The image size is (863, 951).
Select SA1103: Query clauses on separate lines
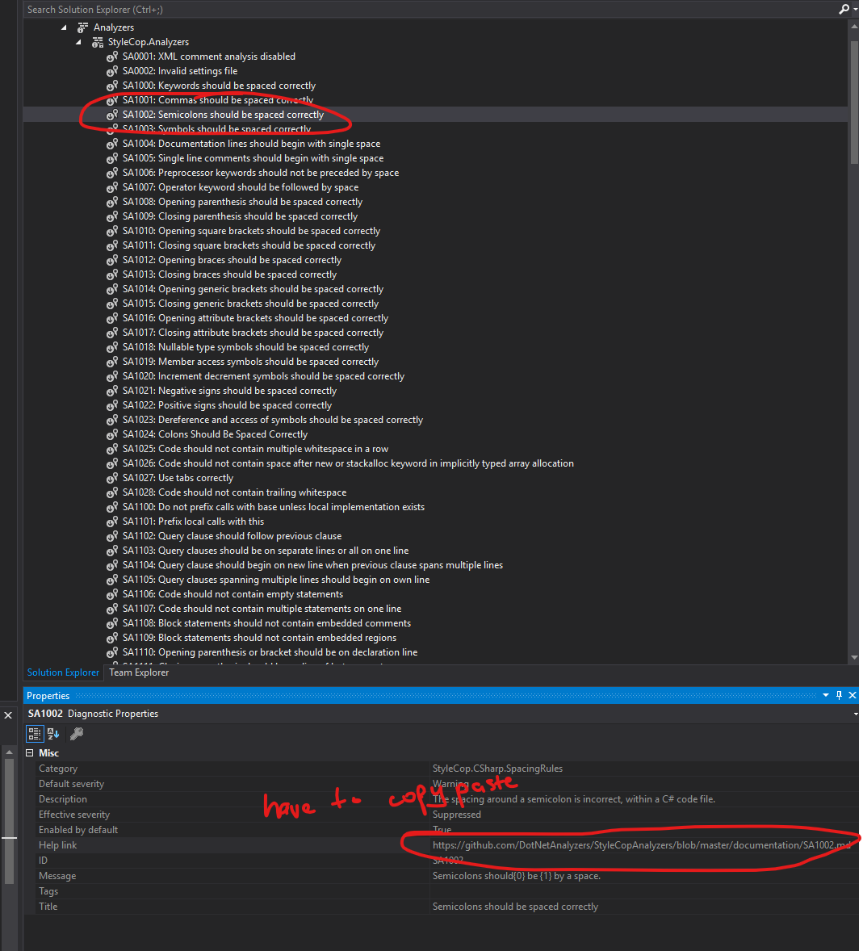[x=266, y=551]
